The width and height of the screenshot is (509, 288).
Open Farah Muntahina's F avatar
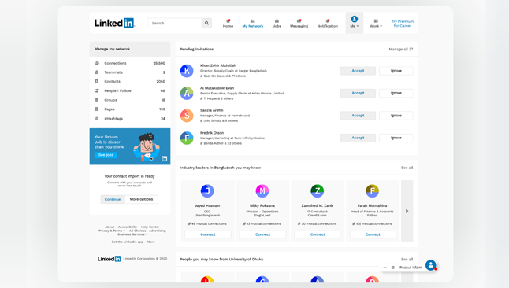(x=373, y=190)
